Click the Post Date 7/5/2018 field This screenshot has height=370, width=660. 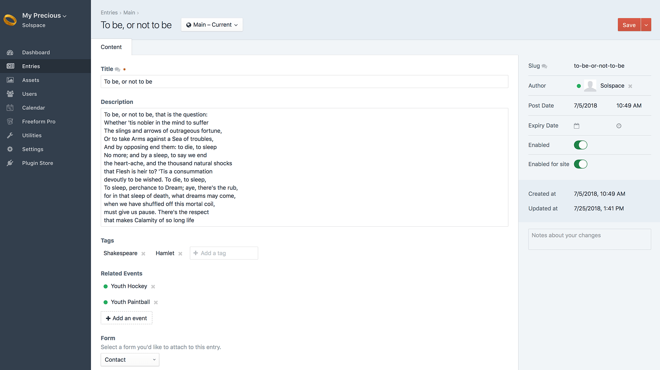(x=585, y=106)
